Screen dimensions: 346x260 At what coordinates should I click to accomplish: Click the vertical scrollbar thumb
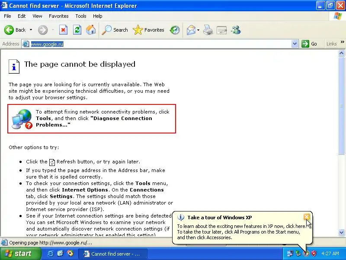pos(341,106)
